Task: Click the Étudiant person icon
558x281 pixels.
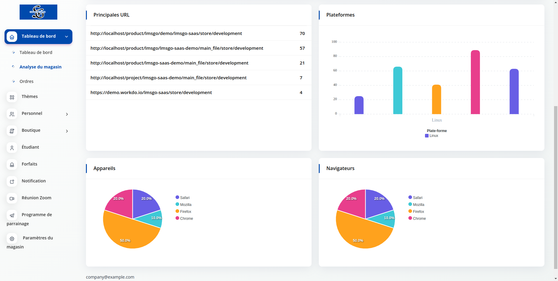Action: (12, 148)
